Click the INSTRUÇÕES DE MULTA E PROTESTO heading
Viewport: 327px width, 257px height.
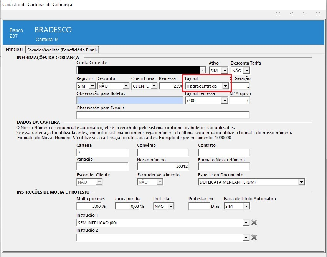pyautogui.click(x=53, y=192)
